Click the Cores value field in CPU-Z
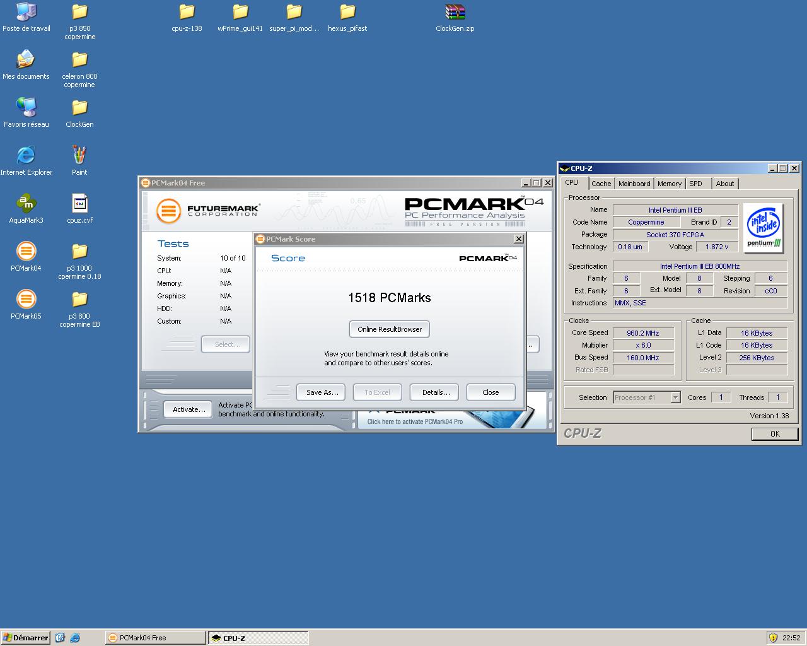The image size is (807, 646). point(721,397)
